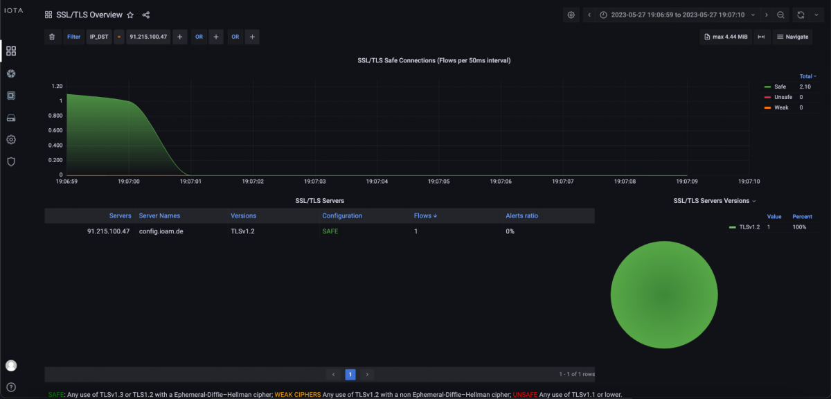
Task: Toggle the Weak series in legend
Action: pos(781,107)
